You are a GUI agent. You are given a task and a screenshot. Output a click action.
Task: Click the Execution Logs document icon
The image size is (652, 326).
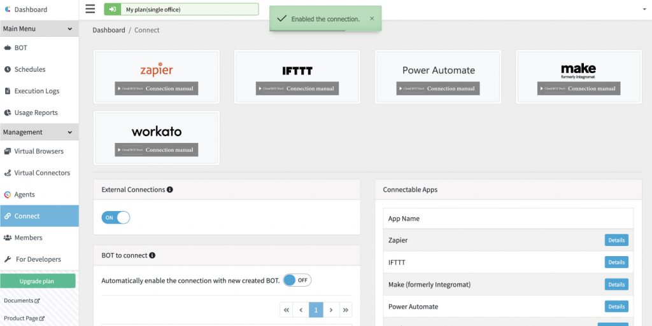coord(8,91)
